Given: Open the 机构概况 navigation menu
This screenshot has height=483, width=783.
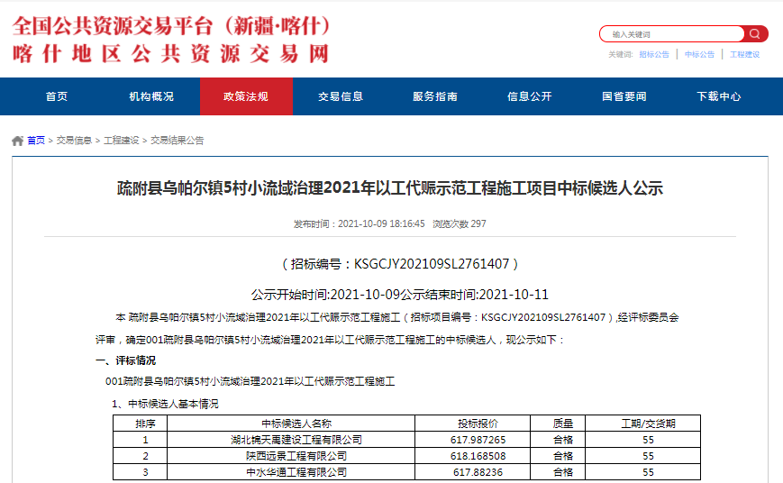Looking at the screenshot, I should tap(151, 96).
